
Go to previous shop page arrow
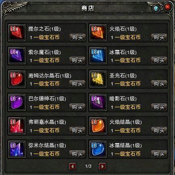(x=73, y=167)
